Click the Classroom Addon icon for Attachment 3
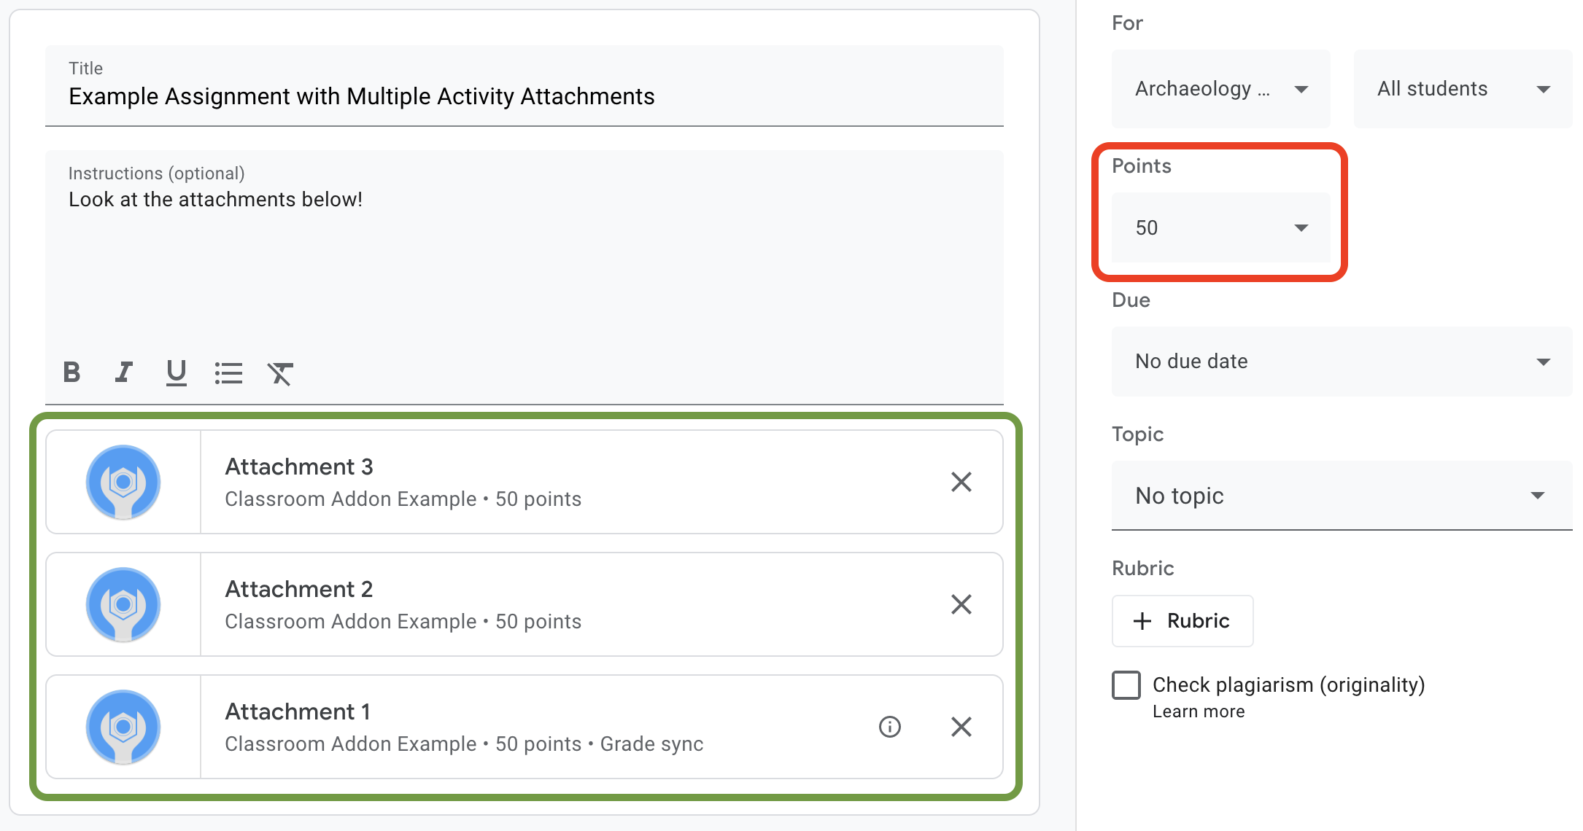1583x831 pixels. tap(123, 483)
